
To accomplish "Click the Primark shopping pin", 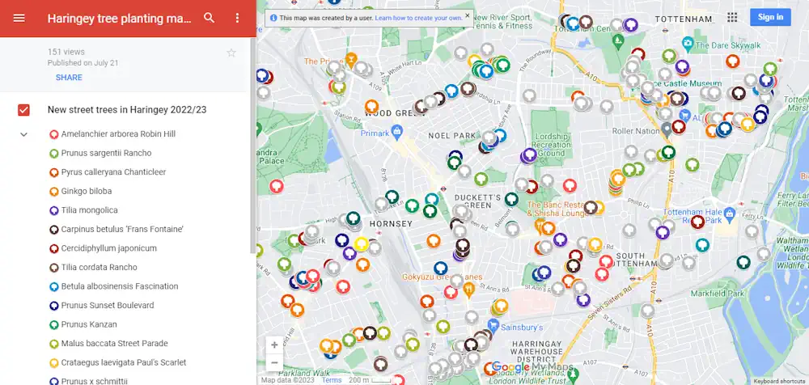I will click(x=396, y=133).
